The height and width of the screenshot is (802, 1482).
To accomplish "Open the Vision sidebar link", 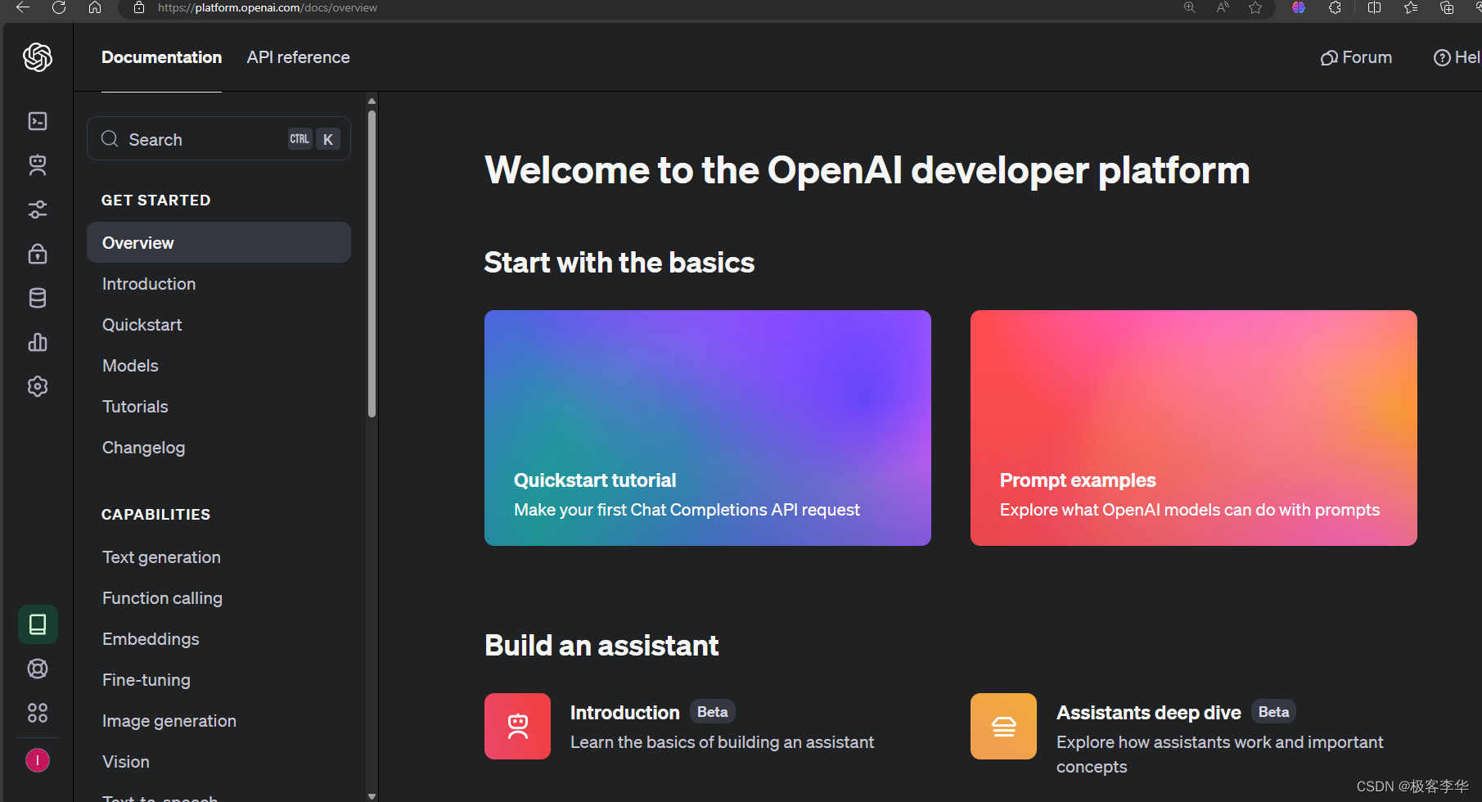I will (x=125, y=762).
